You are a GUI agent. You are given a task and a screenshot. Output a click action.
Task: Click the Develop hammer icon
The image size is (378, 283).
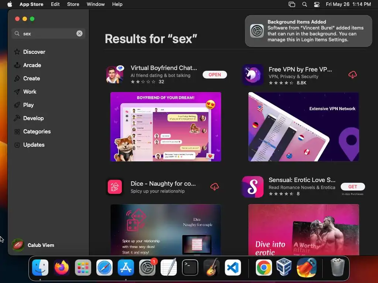17,118
